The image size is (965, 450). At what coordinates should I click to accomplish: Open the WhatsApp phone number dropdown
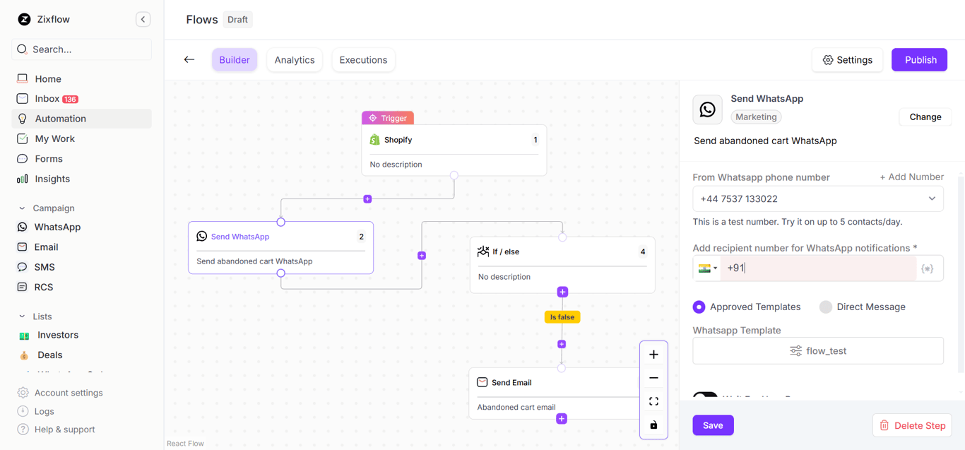point(932,199)
